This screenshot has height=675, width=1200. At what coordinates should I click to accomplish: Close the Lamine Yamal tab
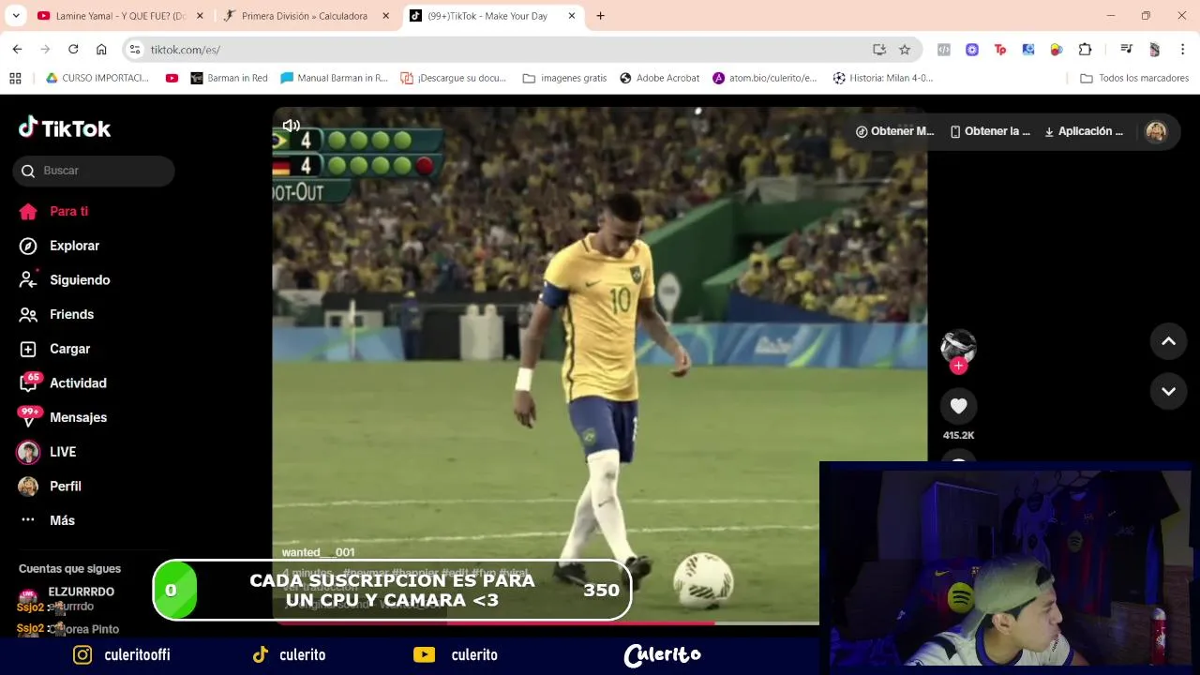click(x=200, y=16)
